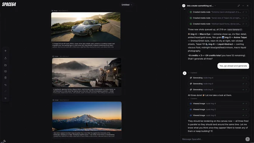Expand the Generating node img-4 row
The height and width of the screenshot is (143, 254).
point(219,78)
